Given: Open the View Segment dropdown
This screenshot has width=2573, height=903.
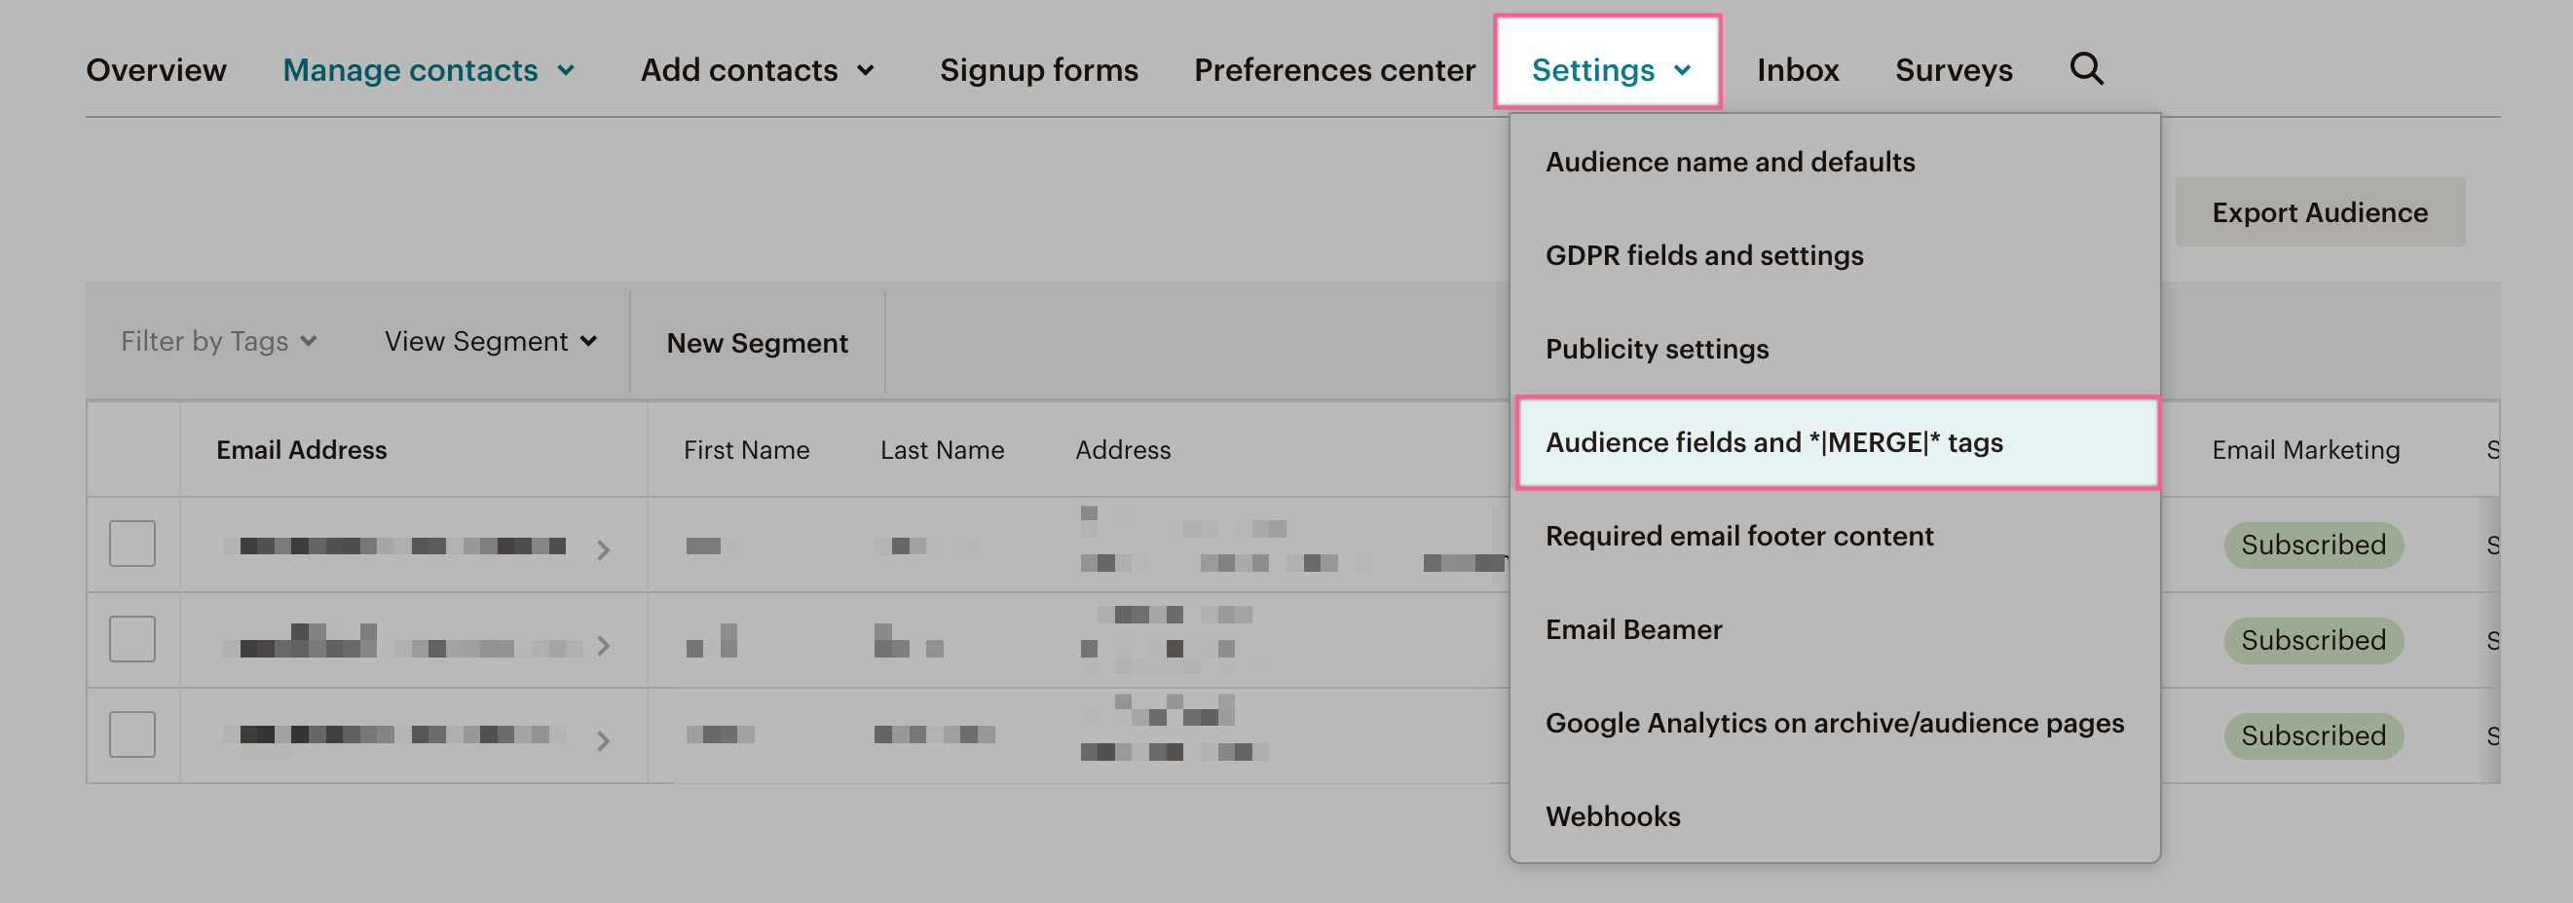Looking at the screenshot, I should pyautogui.click(x=491, y=342).
